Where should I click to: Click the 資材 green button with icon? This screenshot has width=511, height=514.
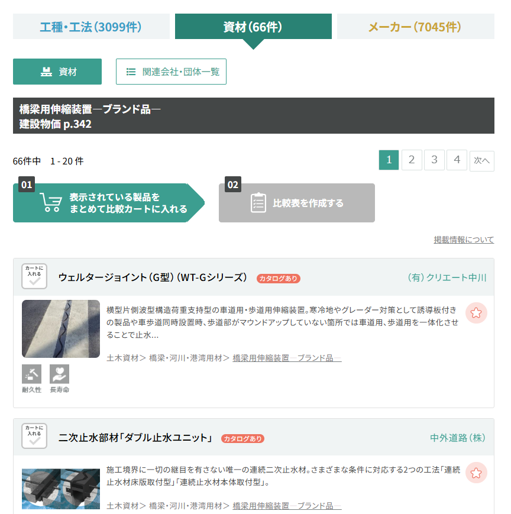[57, 72]
